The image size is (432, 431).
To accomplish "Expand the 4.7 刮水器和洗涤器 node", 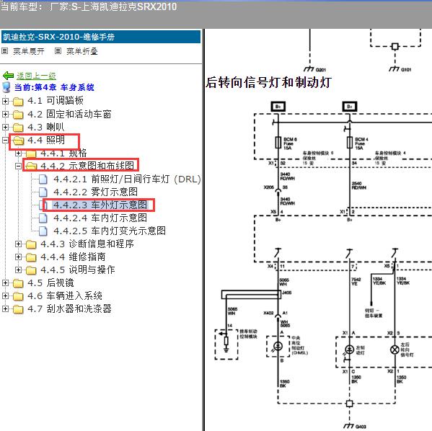I will [x=5, y=308].
